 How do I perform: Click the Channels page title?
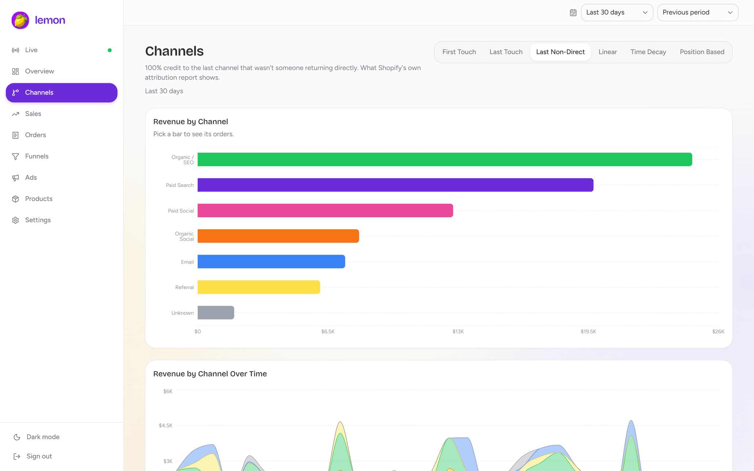174,51
